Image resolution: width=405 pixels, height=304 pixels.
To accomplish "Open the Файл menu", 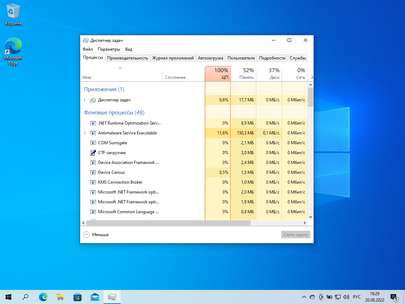I will point(88,49).
